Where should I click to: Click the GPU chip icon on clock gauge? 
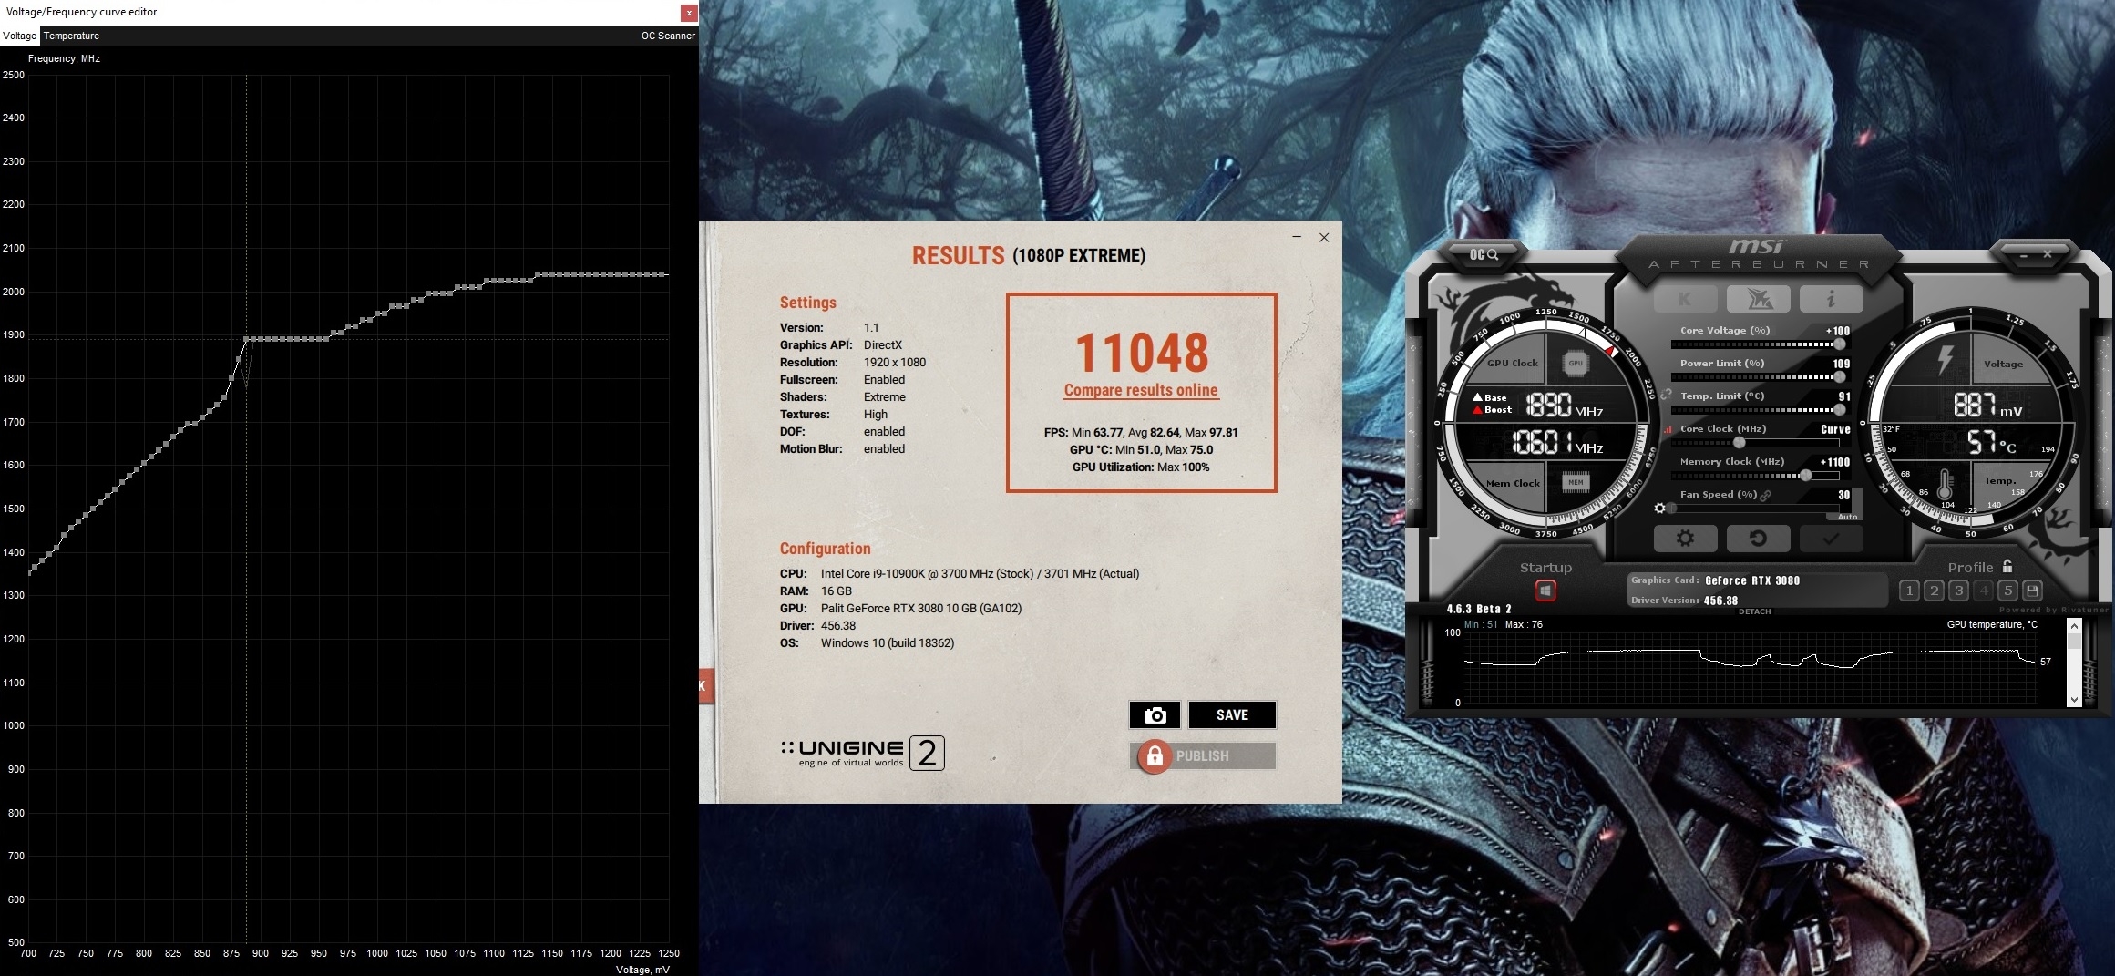pyautogui.click(x=1575, y=364)
